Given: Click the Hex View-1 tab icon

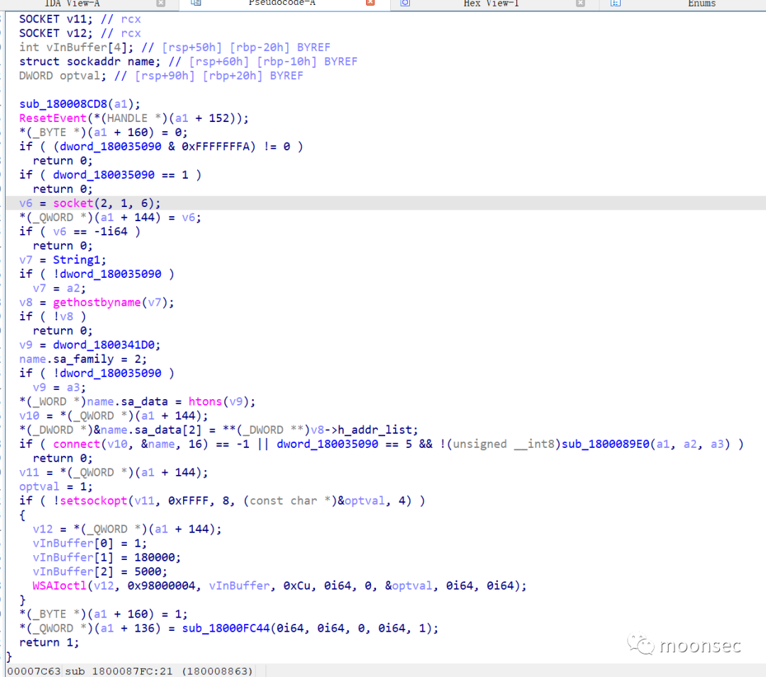Looking at the screenshot, I should (x=405, y=3).
